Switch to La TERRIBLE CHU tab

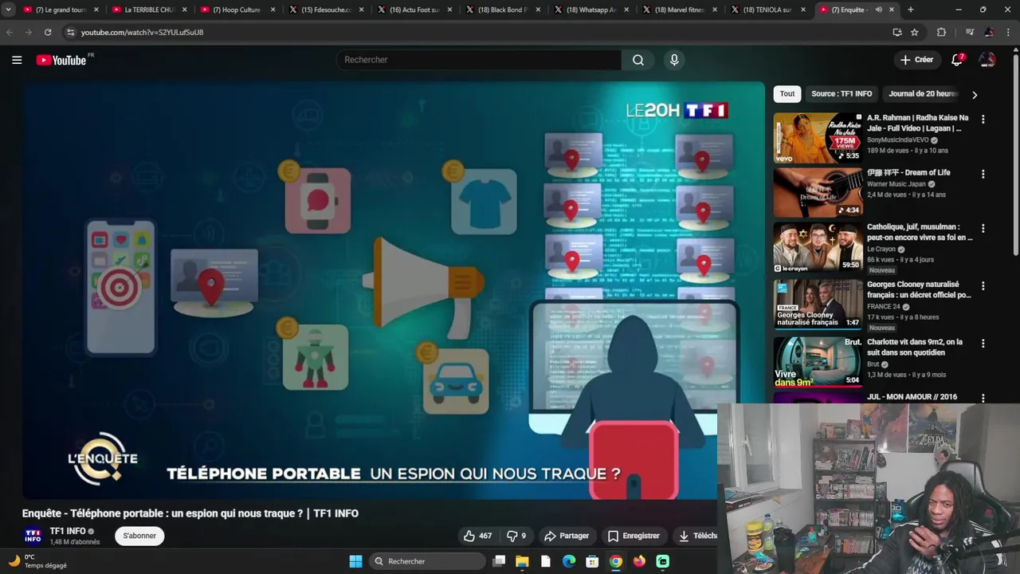point(148,10)
